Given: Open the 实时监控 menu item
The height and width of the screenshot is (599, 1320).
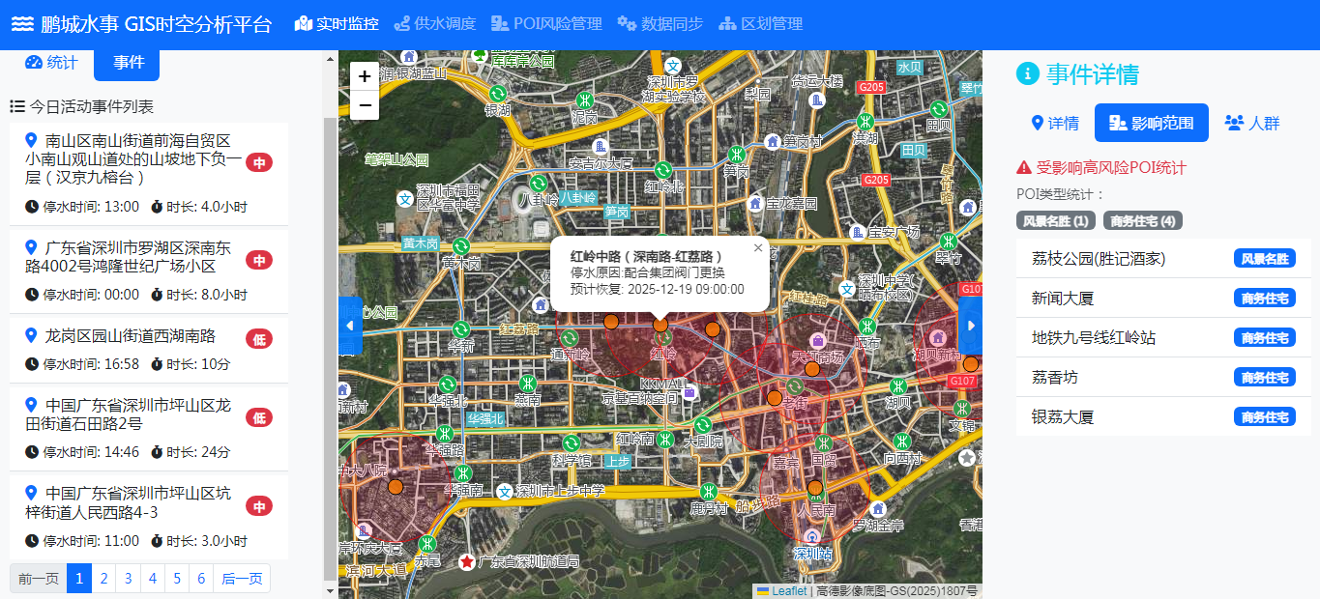Looking at the screenshot, I should [x=337, y=24].
